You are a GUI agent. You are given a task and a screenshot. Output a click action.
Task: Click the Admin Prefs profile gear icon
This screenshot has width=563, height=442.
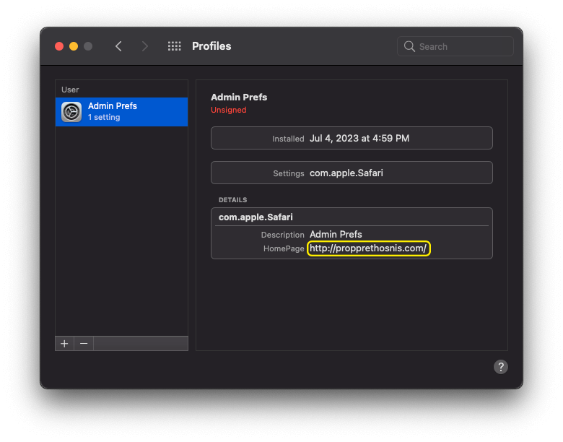pos(71,112)
